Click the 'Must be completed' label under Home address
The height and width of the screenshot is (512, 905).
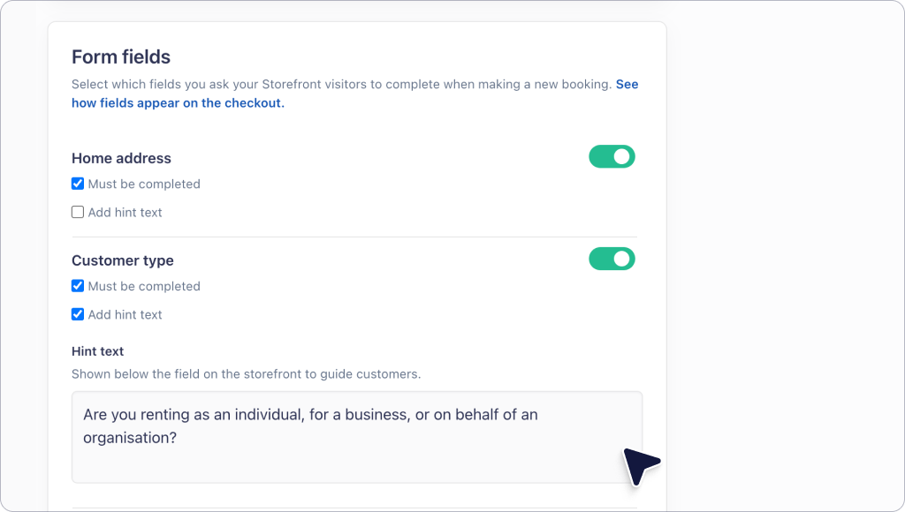tap(144, 184)
